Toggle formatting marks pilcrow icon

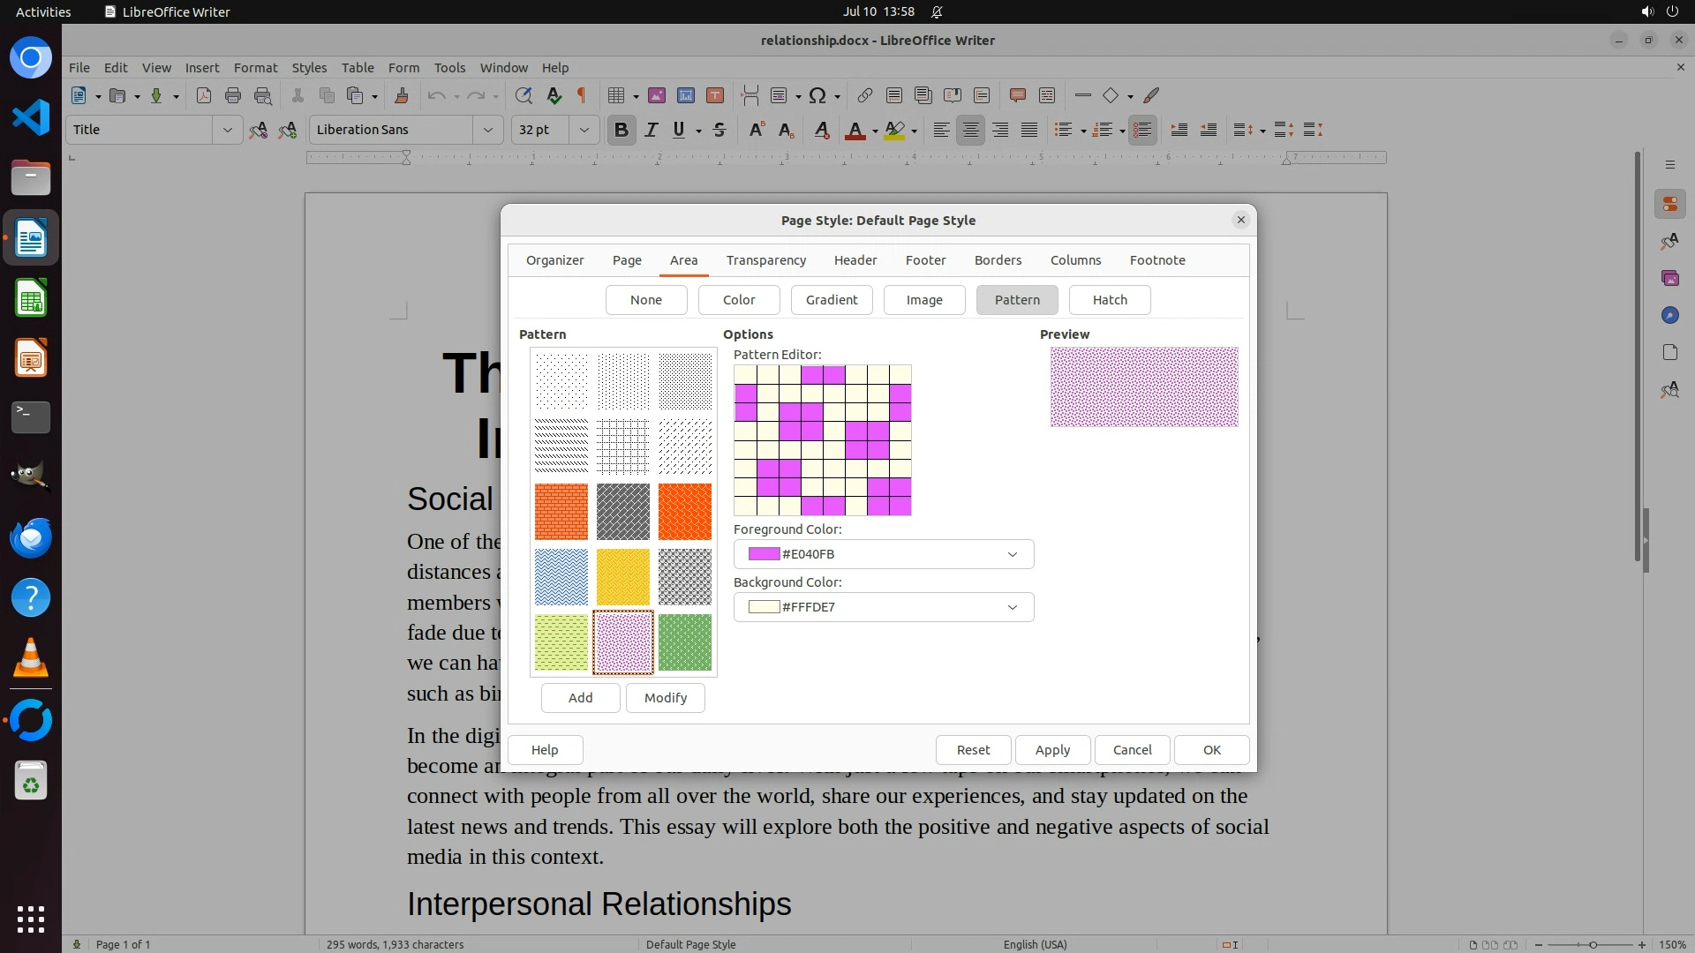click(582, 95)
